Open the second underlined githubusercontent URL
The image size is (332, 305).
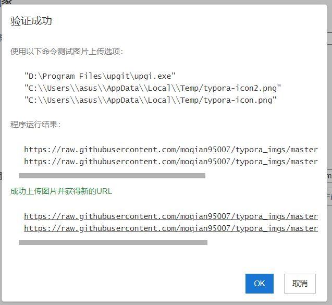(x=171, y=228)
